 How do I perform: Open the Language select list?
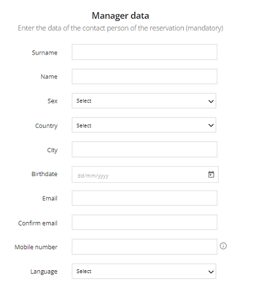(x=144, y=271)
